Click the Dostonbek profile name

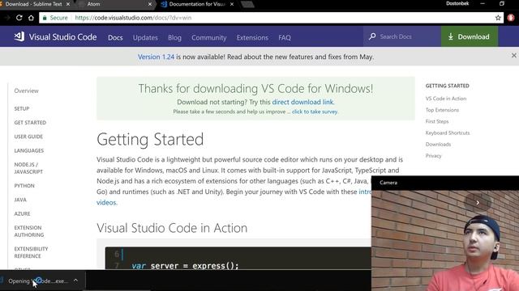point(457,3)
